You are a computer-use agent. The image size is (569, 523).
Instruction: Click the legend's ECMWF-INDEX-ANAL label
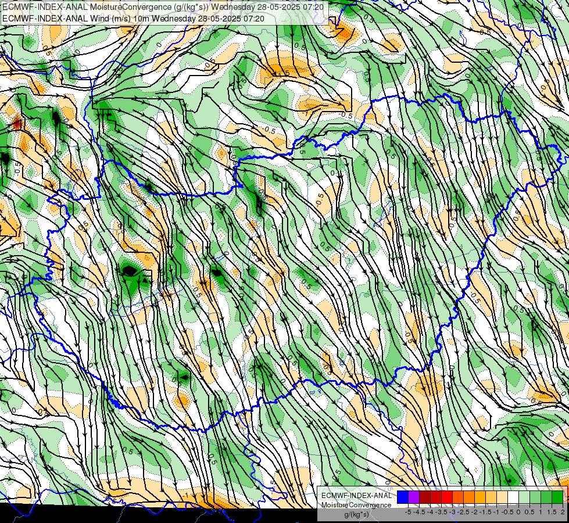pyautogui.click(x=356, y=496)
